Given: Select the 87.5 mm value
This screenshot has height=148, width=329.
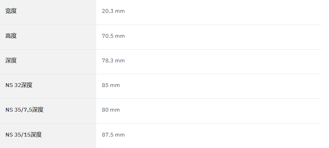Looking at the screenshot, I should (113, 135).
